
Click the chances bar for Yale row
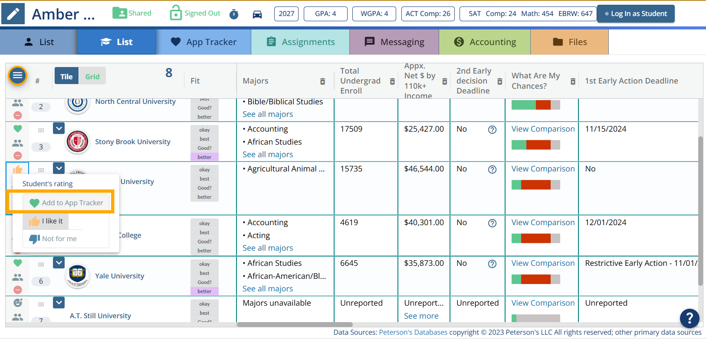tap(536, 279)
